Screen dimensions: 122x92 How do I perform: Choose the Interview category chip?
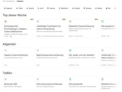tap(51, 8)
